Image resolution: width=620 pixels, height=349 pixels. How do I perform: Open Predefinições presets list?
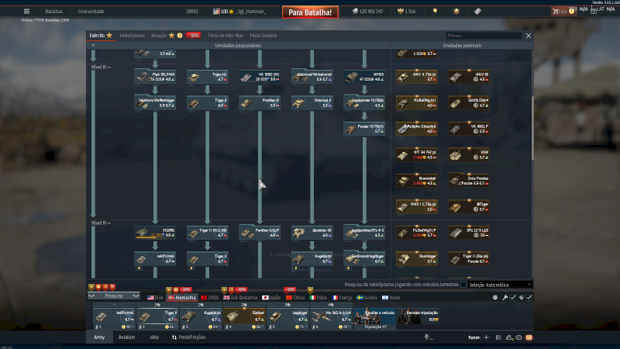click(x=188, y=337)
